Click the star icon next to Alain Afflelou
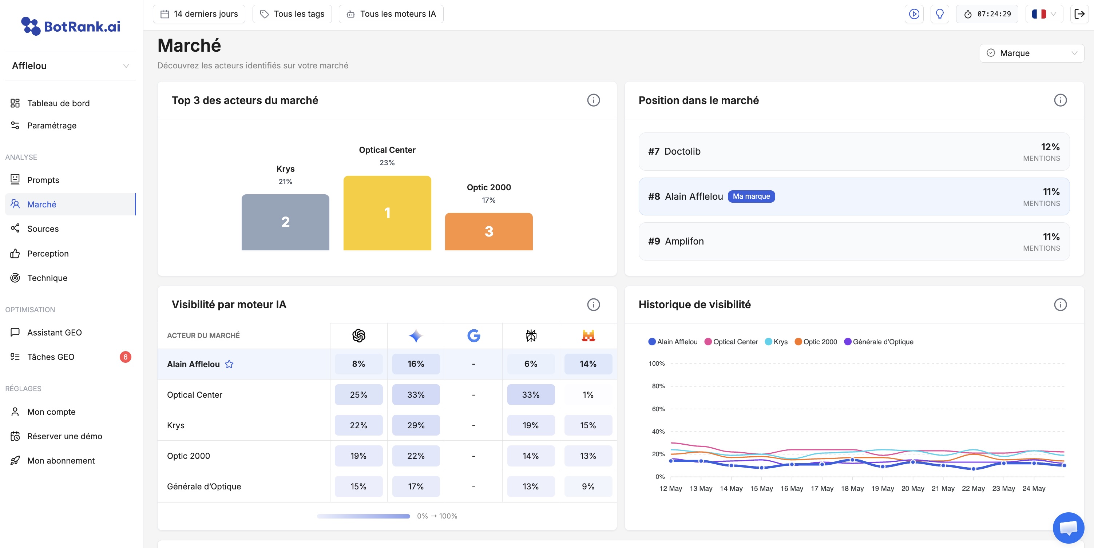Viewport: 1094px width, 548px height. (229, 364)
